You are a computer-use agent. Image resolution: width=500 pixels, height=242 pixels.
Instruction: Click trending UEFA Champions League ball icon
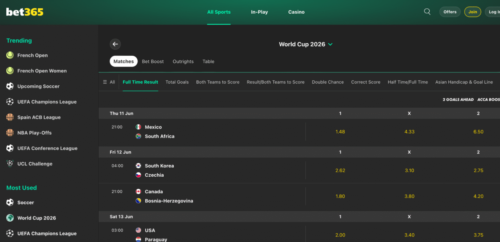click(x=10, y=101)
